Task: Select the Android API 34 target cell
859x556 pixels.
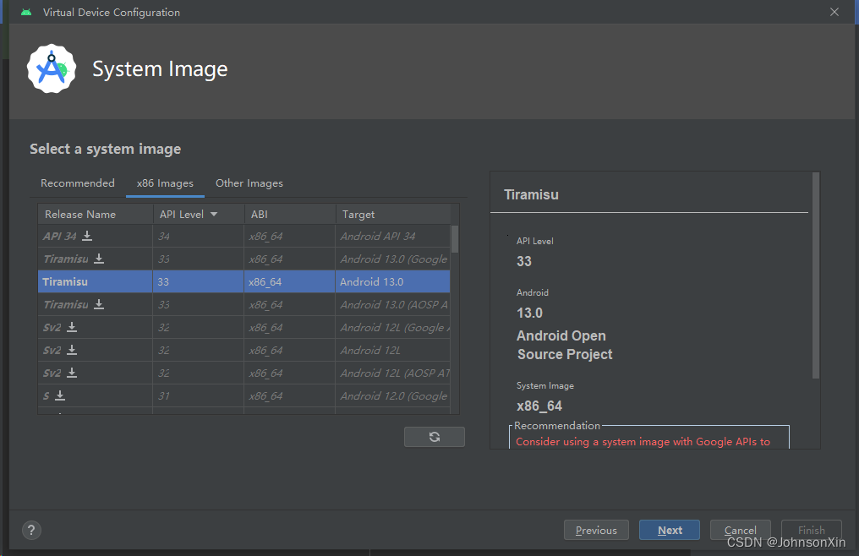Action: (393, 236)
